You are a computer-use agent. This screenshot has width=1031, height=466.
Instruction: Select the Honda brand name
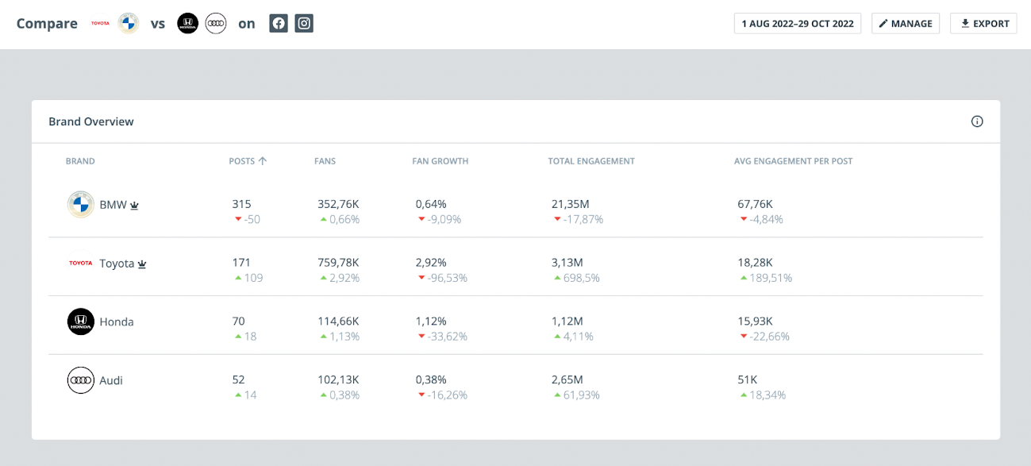click(x=117, y=322)
